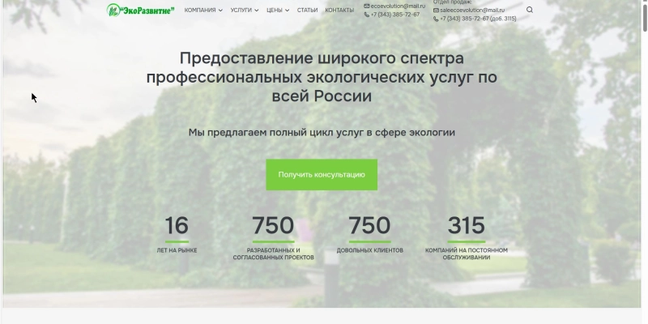Click the main heading about экологических услуг
The image size is (648, 324).
(322, 77)
